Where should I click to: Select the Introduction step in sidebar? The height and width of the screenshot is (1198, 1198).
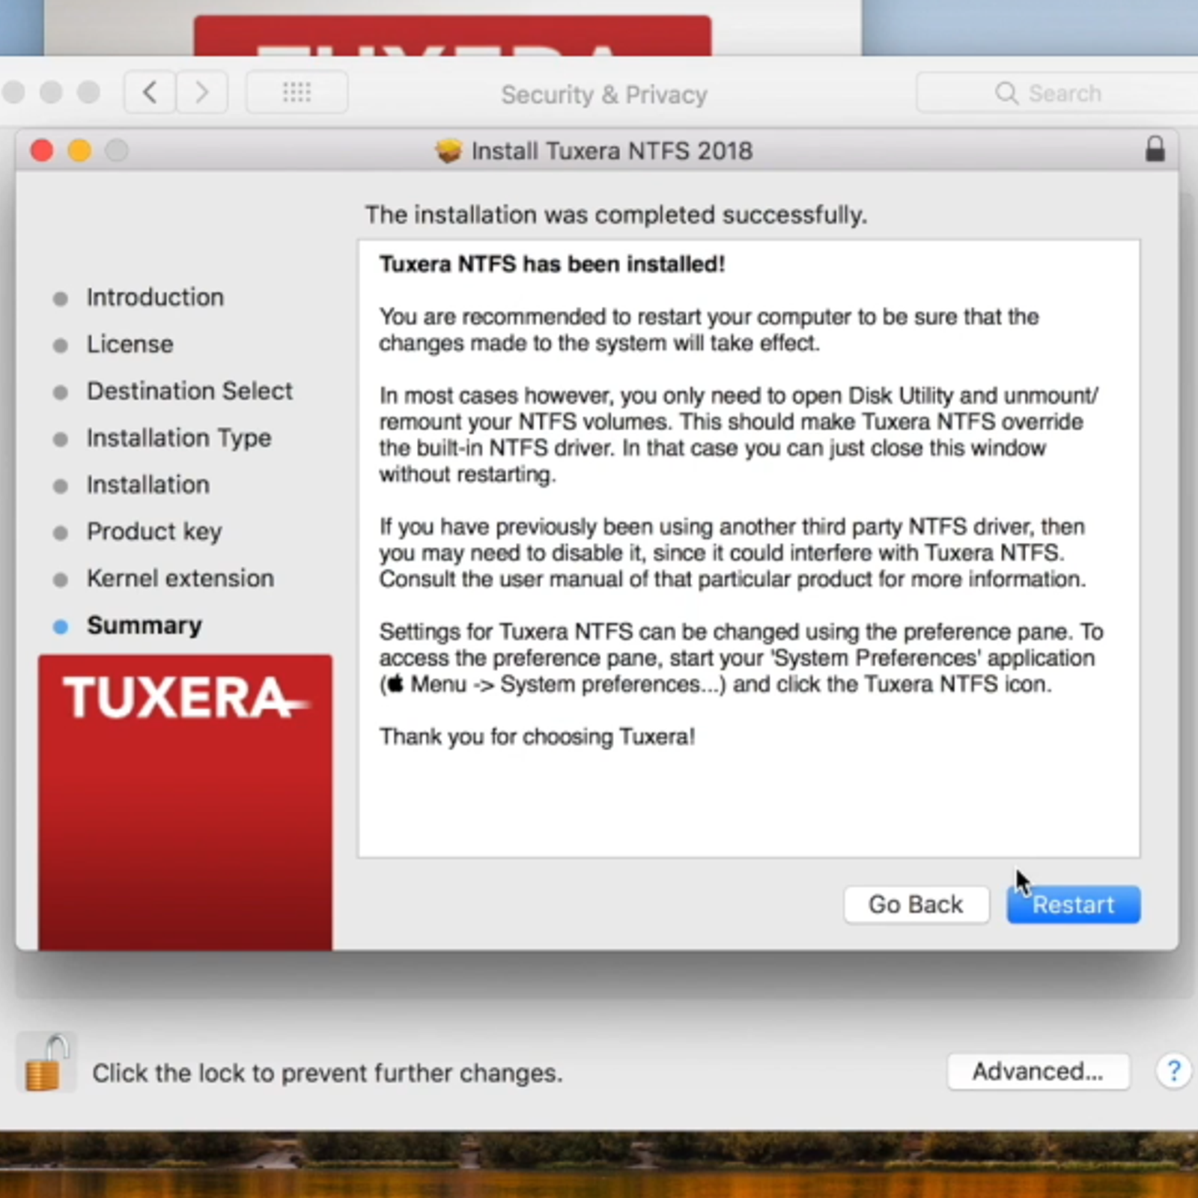click(x=155, y=297)
